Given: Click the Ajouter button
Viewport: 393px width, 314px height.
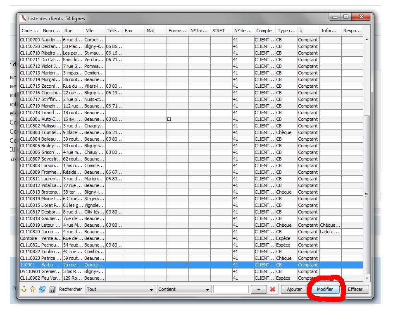Looking at the screenshot, I should point(294,290).
